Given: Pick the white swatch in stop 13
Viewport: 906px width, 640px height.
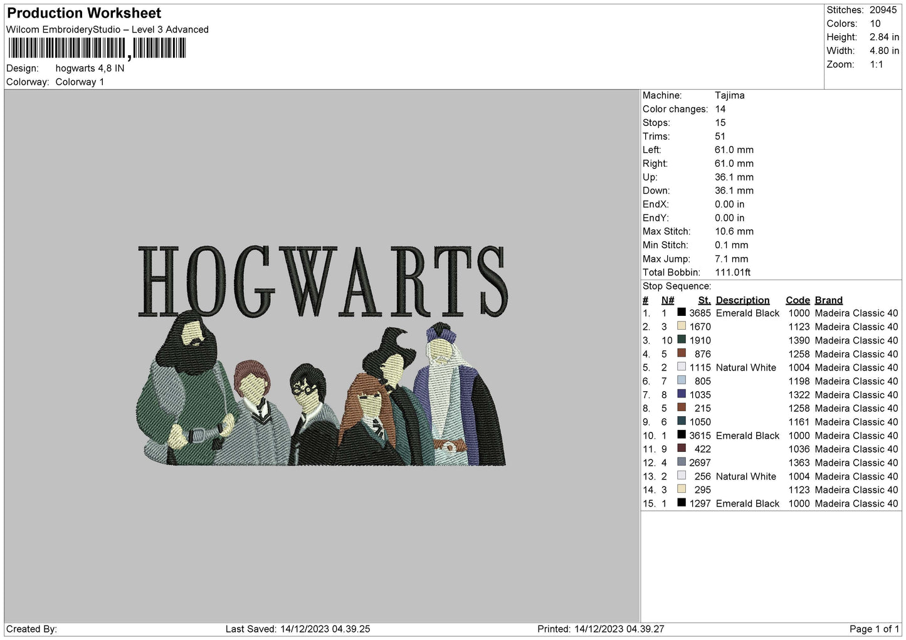Looking at the screenshot, I should click(682, 476).
